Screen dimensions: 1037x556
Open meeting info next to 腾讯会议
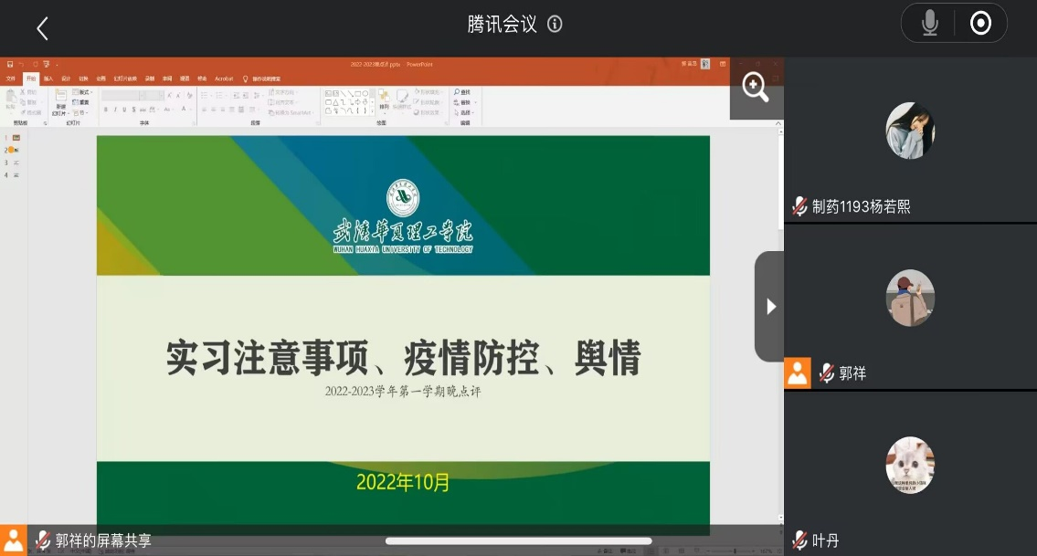tap(555, 25)
